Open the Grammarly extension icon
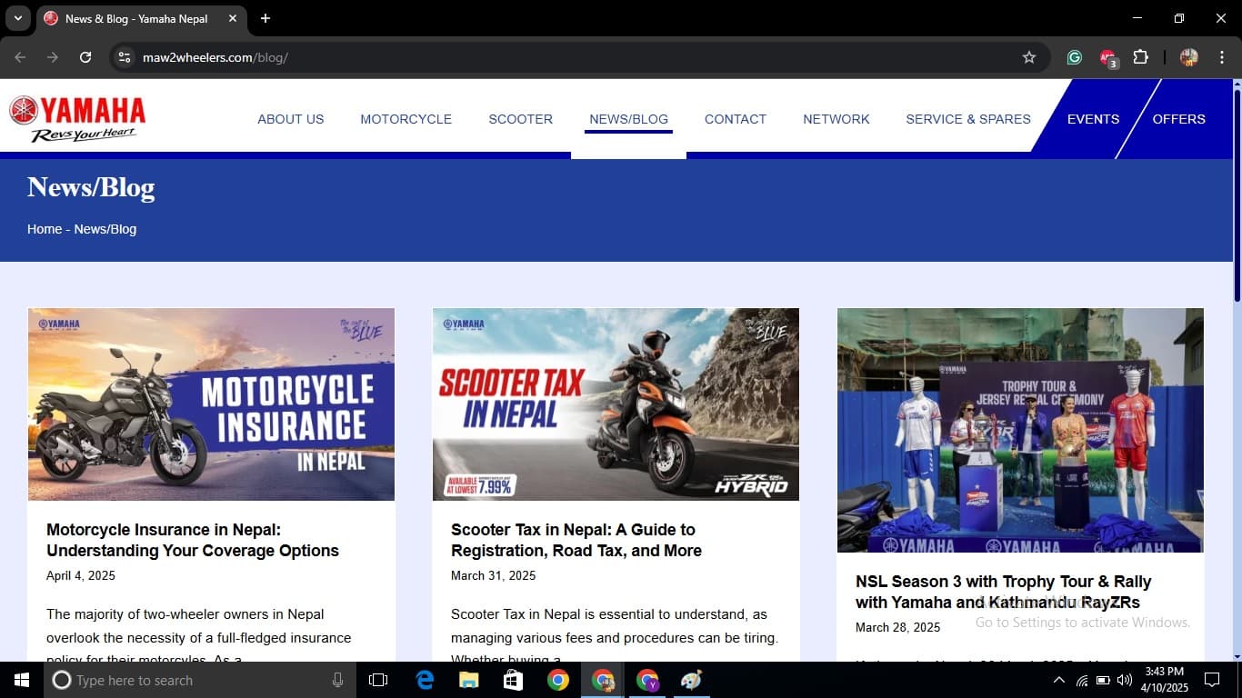Viewport: 1242px width, 698px height. [1074, 57]
